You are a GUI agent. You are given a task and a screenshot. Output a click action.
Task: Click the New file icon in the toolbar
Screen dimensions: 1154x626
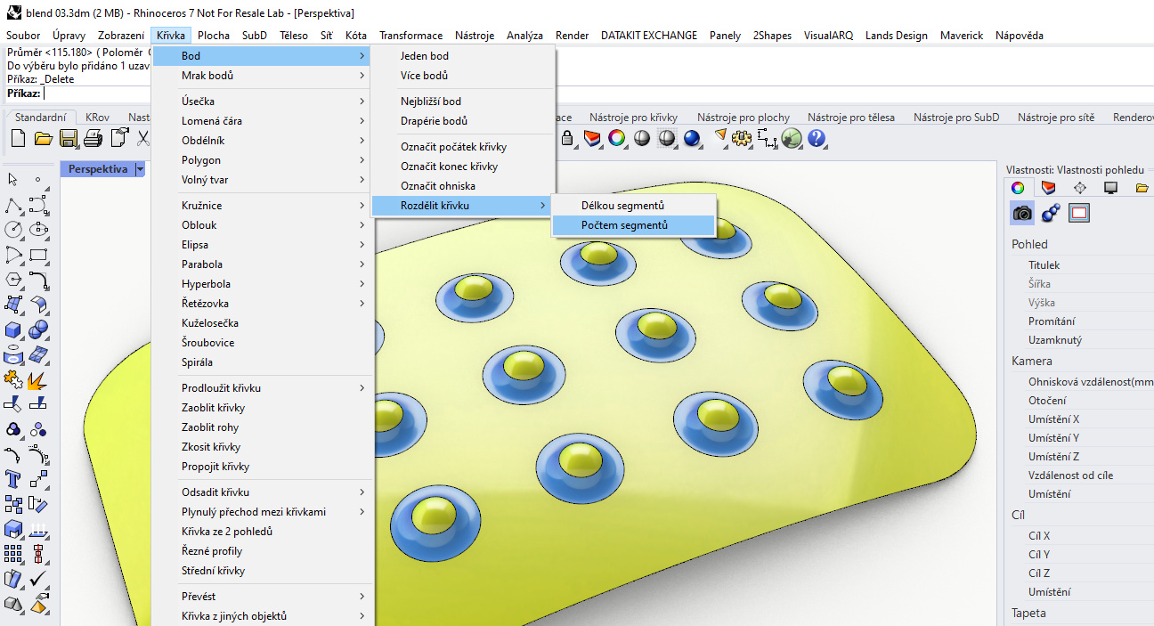click(x=18, y=138)
